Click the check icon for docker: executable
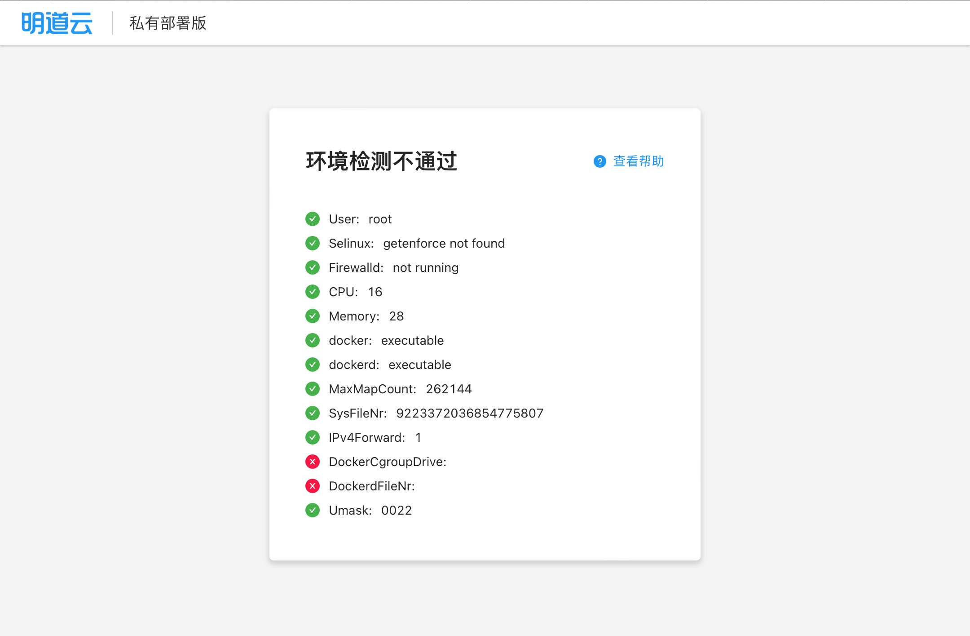 point(313,340)
